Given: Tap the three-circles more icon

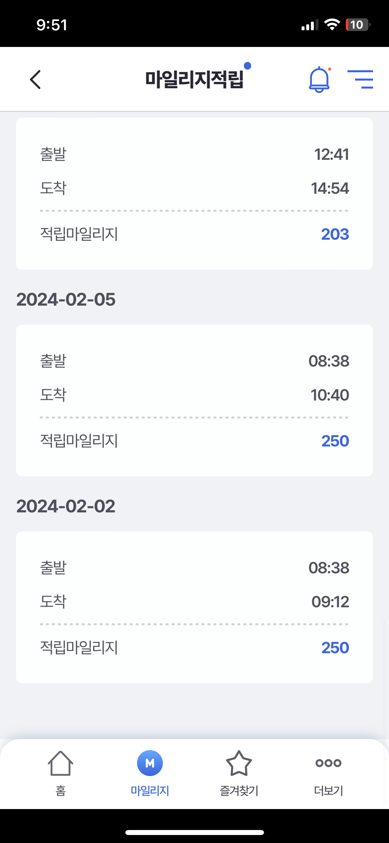Looking at the screenshot, I should click(328, 763).
